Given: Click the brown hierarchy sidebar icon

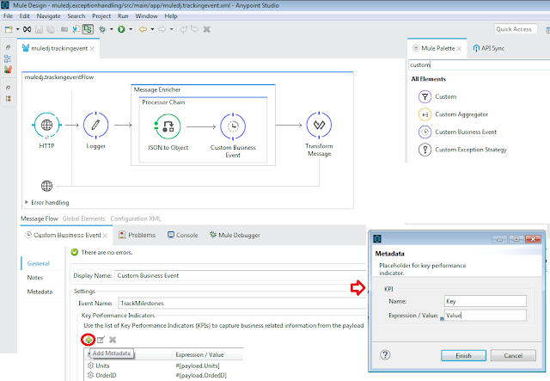Looking at the screenshot, I should (8, 99).
